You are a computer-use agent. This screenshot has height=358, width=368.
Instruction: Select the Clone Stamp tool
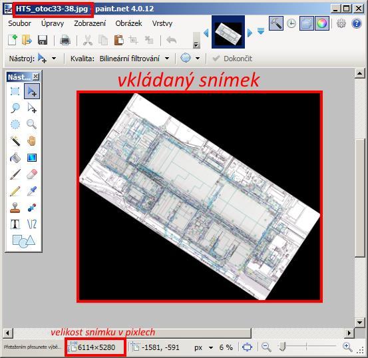pyautogui.click(x=15, y=208)
